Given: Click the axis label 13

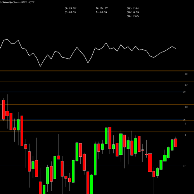Looking at the screenshot, I should pyautogui.click(x=186, y=107).
